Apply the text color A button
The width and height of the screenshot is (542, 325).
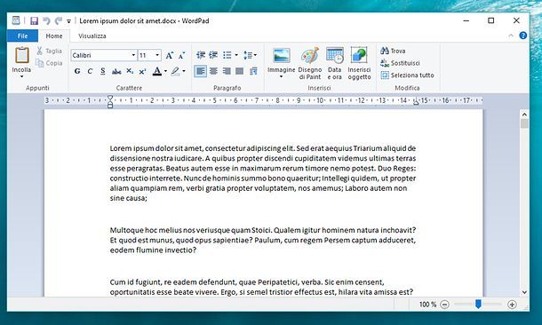(x=157, y=71)
